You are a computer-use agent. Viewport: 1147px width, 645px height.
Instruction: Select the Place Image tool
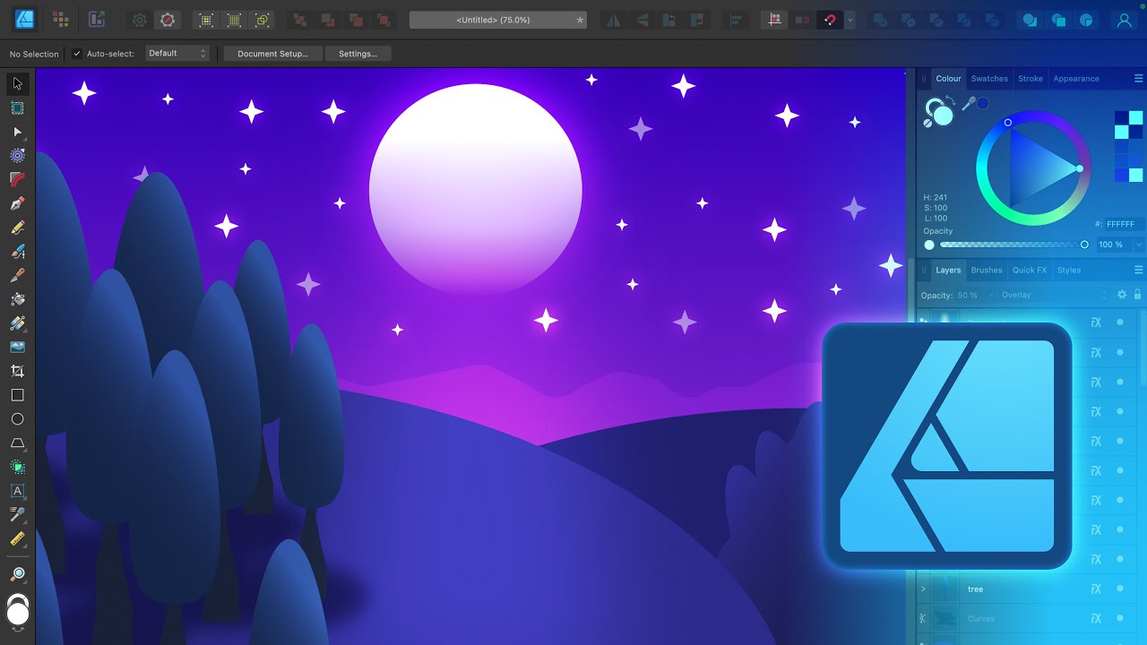coord(17,347)
